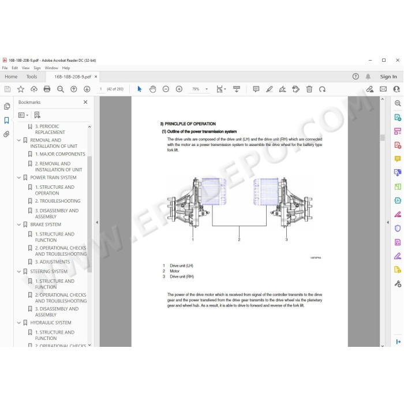Open the Edit menu
The width and height of the screenshot is (404, 404).
point(14,68)
